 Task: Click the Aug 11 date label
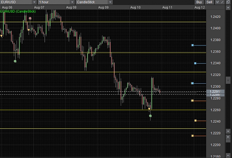click(167, 7)
